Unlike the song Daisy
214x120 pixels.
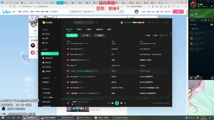[68, 65]
